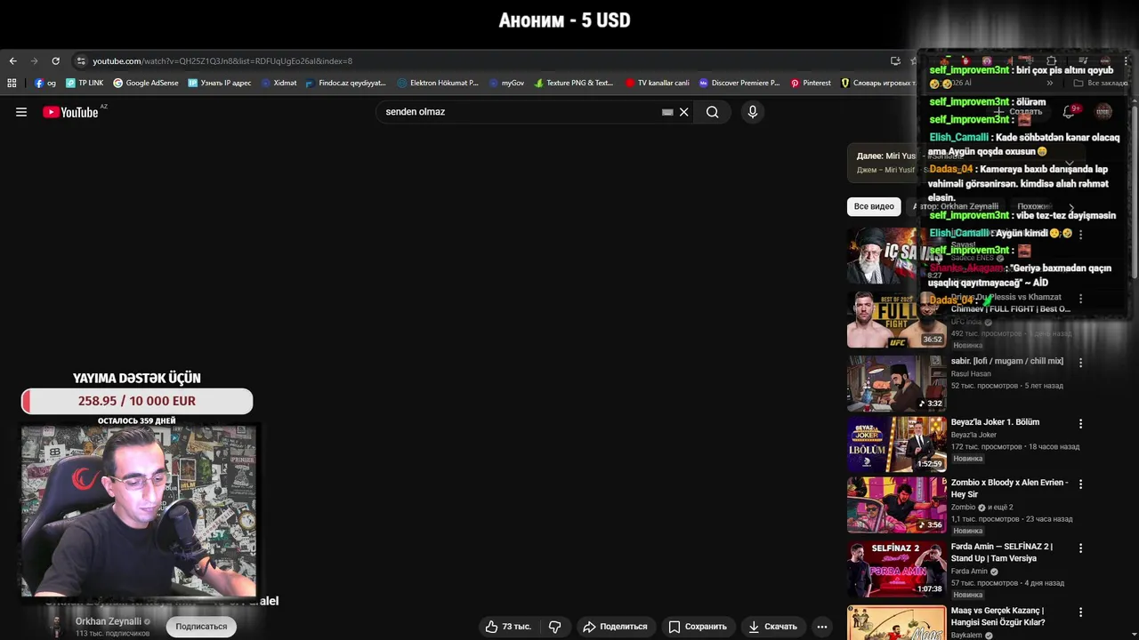Image resolution: width=1139 pixels, height=640 pixels.
Task: Start voice search with microphone icon
Action: point(753,112)
